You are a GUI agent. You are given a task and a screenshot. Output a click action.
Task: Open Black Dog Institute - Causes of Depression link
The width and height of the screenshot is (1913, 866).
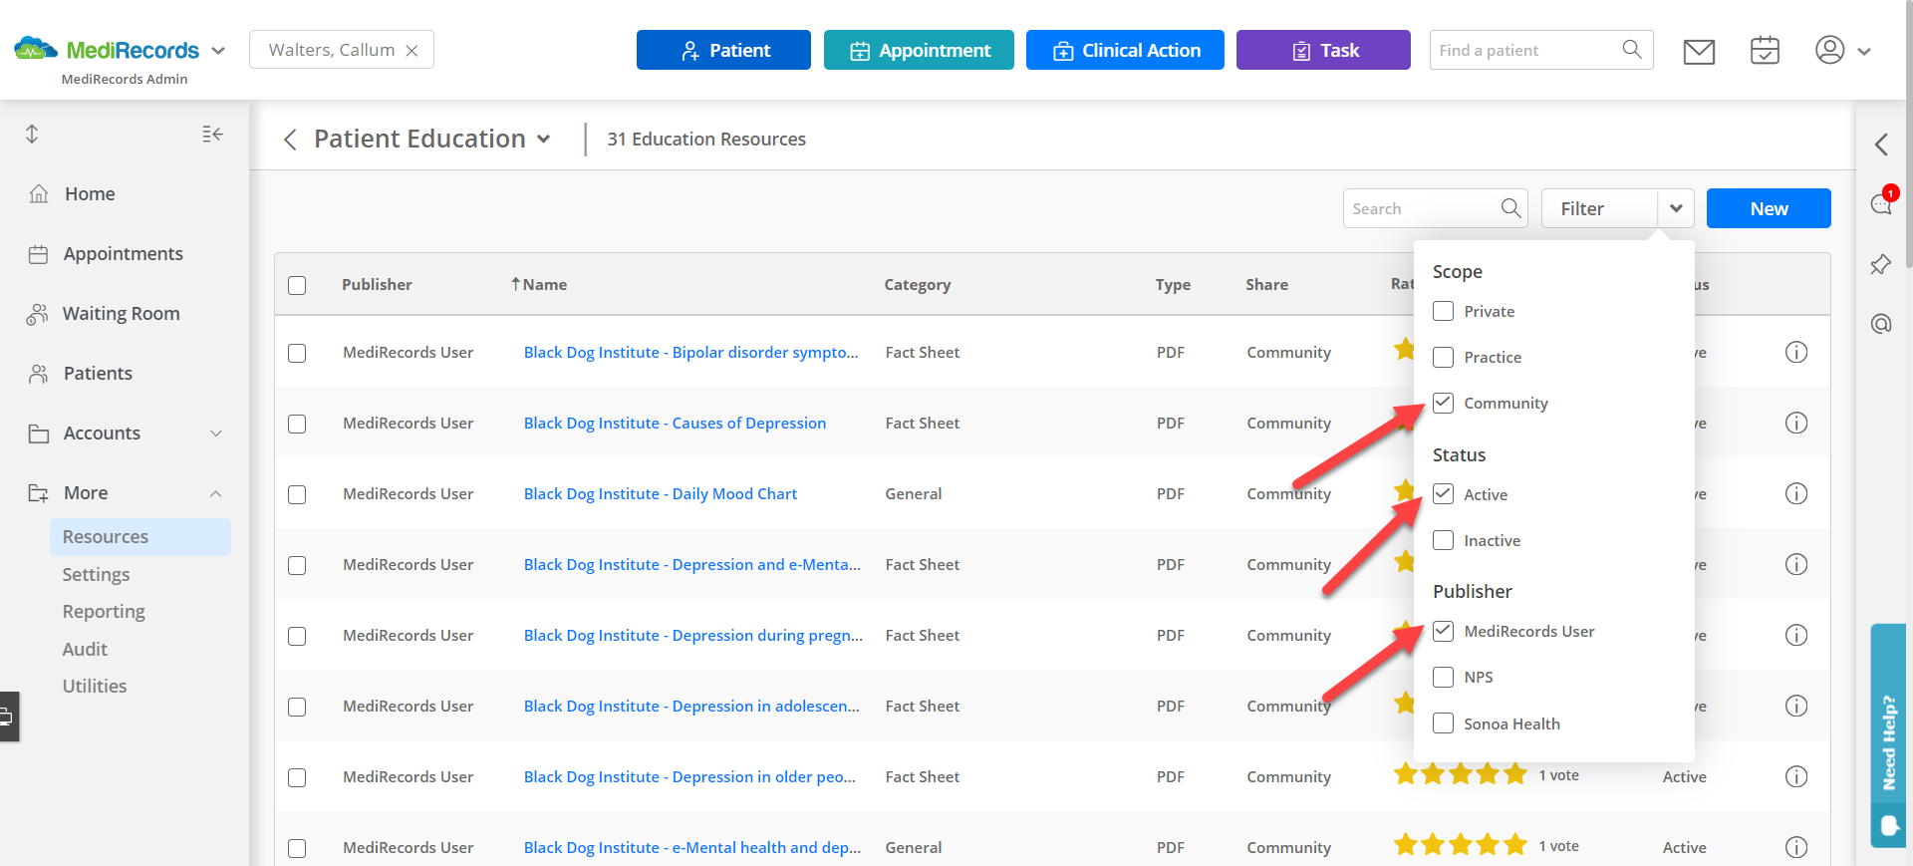coord(675,423)
